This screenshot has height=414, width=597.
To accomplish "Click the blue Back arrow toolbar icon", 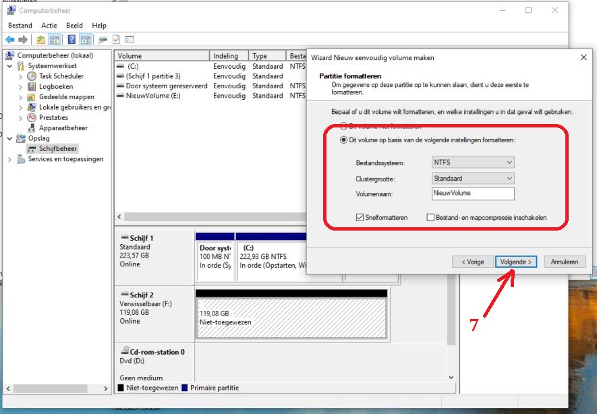I will (9, 40).
